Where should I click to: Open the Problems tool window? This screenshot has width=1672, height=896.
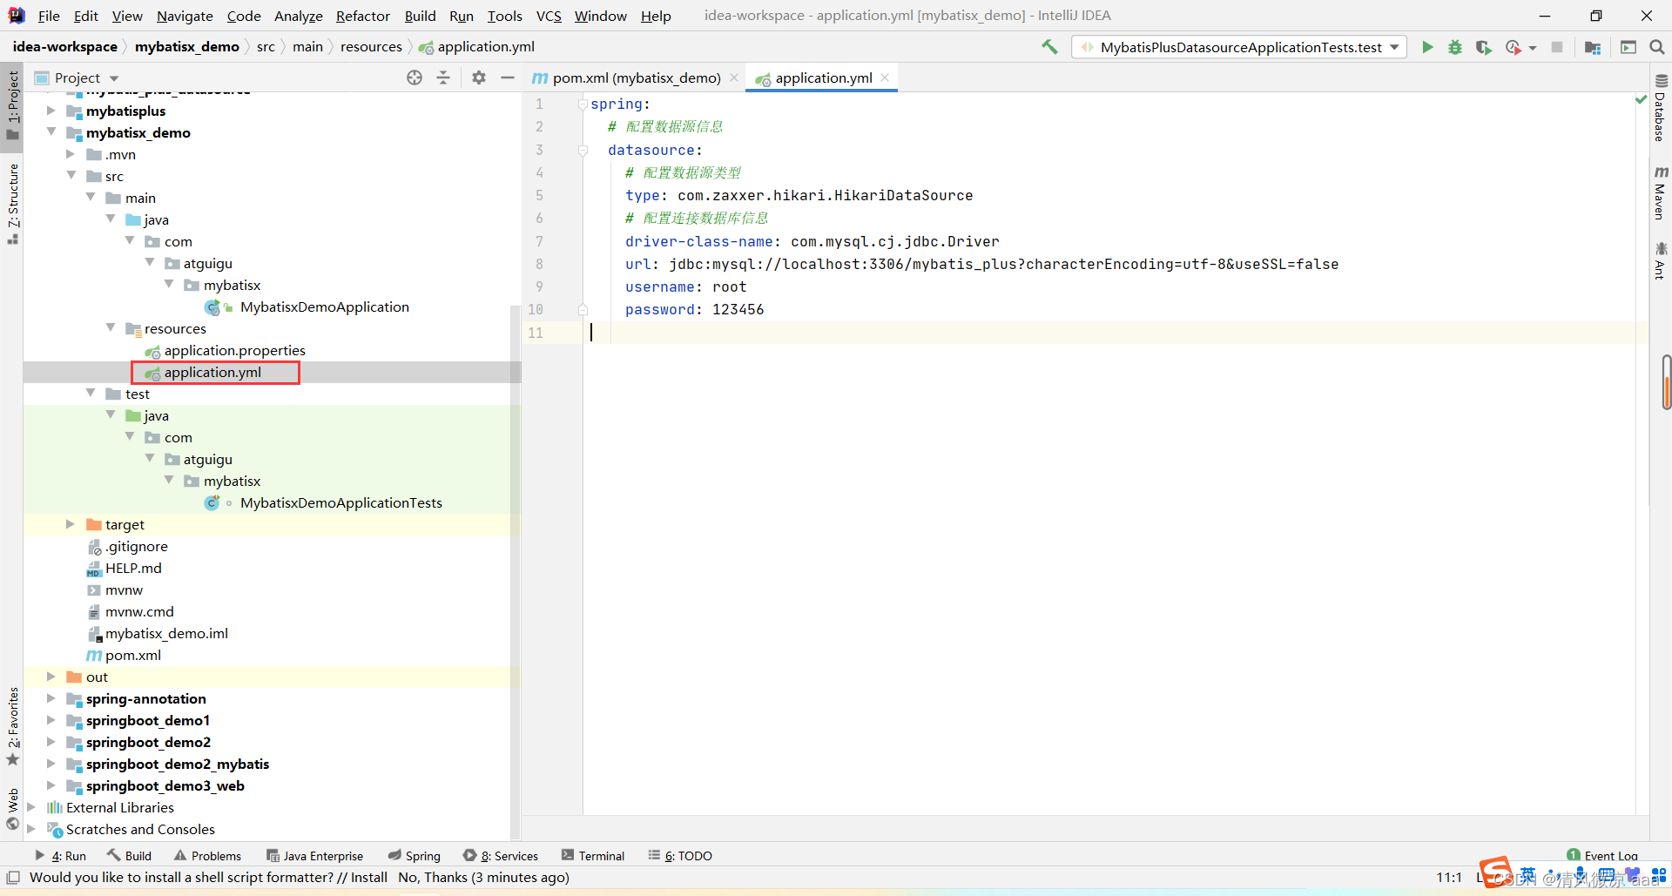pyautogui.click(x=207, y=856)
